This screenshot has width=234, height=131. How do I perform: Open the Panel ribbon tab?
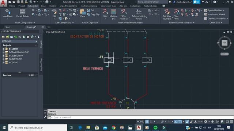click(x=44, y=6)
